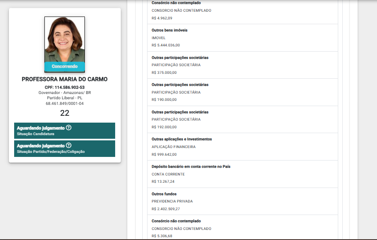This screenshot has height=240, width=377.
Task: Click value R$ 190.000,00
Action: [x=164, y=100]
